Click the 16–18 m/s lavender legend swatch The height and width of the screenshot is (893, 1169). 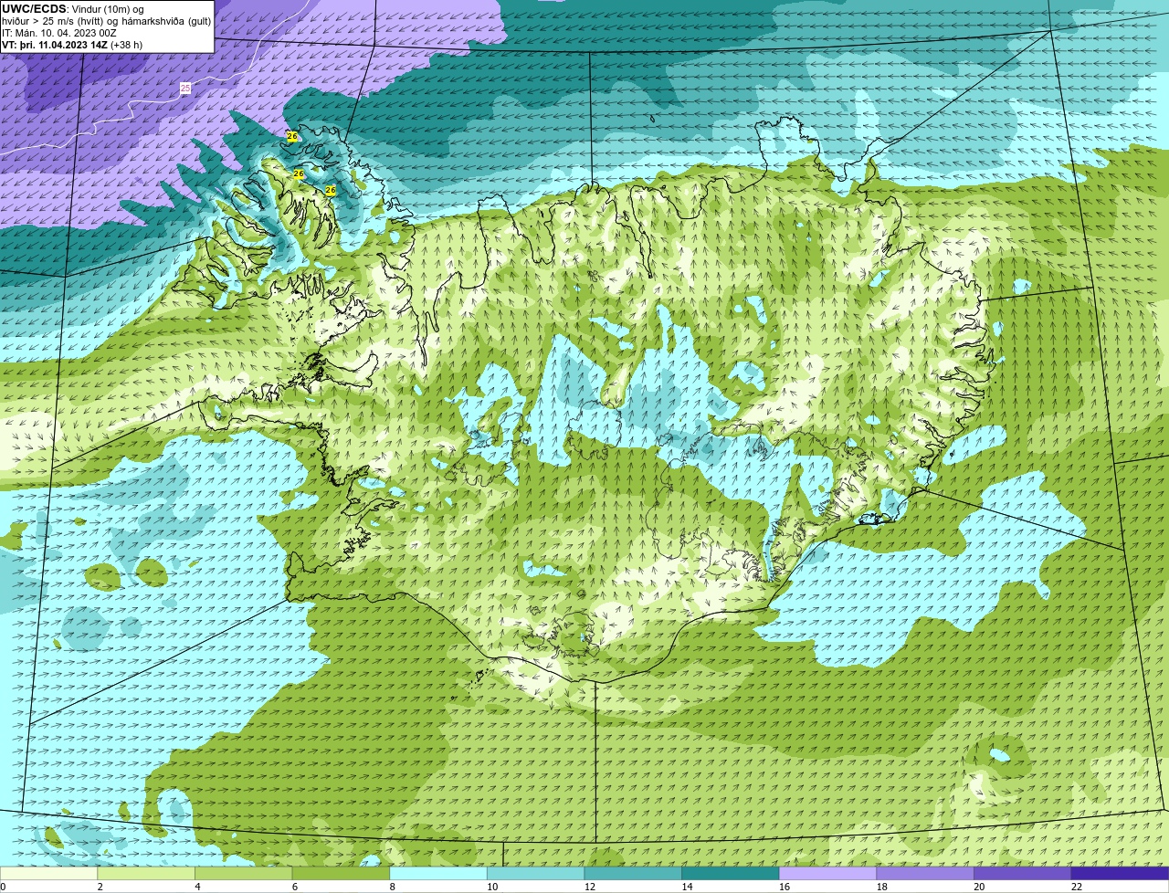[827, 873]
